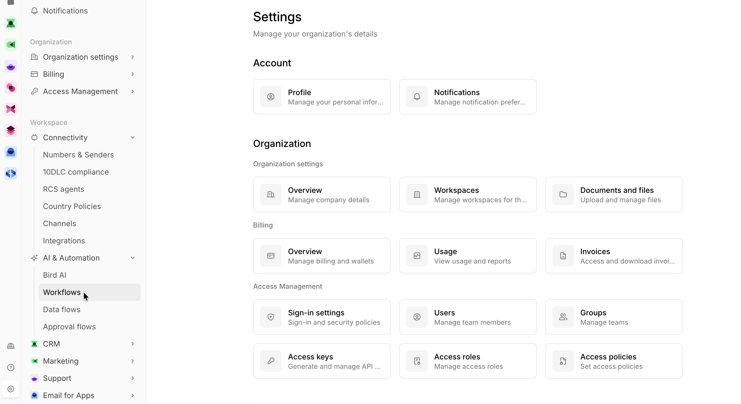The width and height of the screenshot is (741, 404).
Task: Open Sign-in settings card
Action: [322, 317]
